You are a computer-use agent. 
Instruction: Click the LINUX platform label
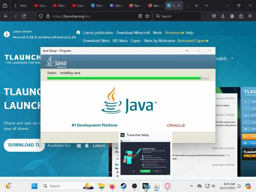pos(99,146)
